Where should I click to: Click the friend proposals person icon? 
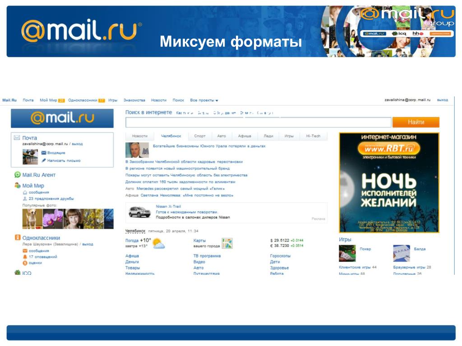coord(25,199)
